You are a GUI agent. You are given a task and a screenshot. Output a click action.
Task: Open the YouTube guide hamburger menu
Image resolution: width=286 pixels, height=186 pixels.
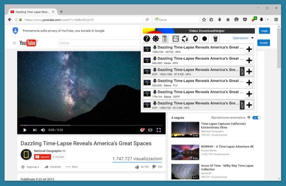pyautogui.click(x=14, y=43)
